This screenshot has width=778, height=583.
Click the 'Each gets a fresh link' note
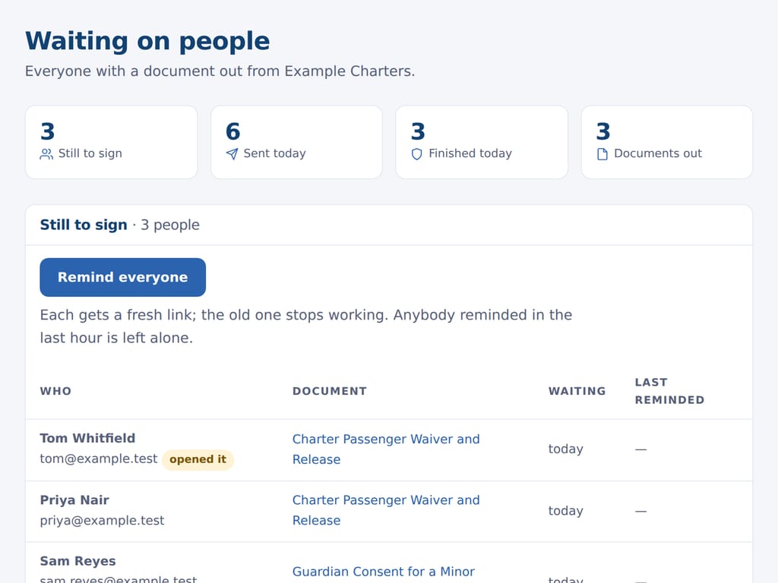click(305, 326)
